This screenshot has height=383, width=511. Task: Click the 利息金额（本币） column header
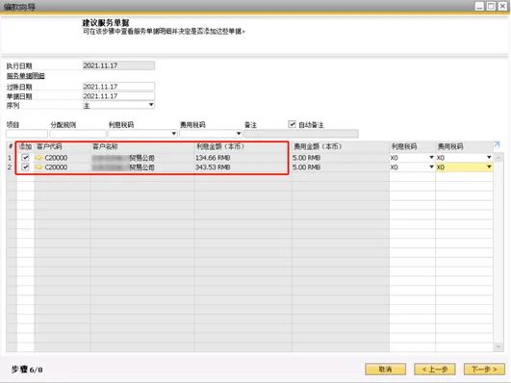(243, 146)
